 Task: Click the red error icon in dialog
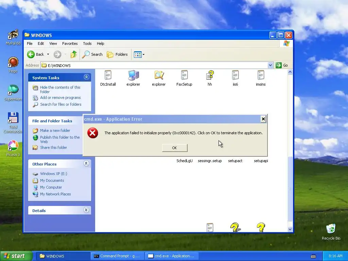tap(92, 133)
